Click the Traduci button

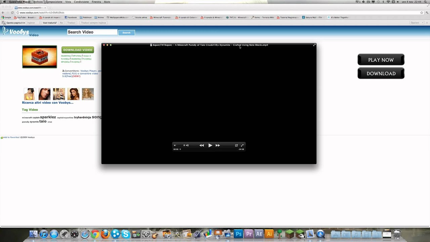[71, 23]
